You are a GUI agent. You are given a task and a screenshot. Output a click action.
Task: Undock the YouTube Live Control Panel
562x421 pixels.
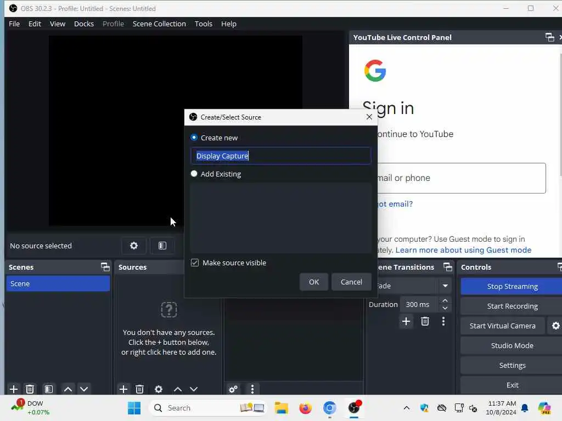[x=549, y=37]
